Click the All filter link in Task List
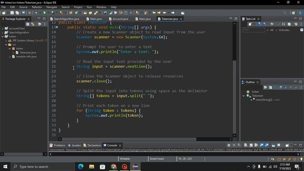The width and height of the screenshot is (304, 171). click(272, 30)
